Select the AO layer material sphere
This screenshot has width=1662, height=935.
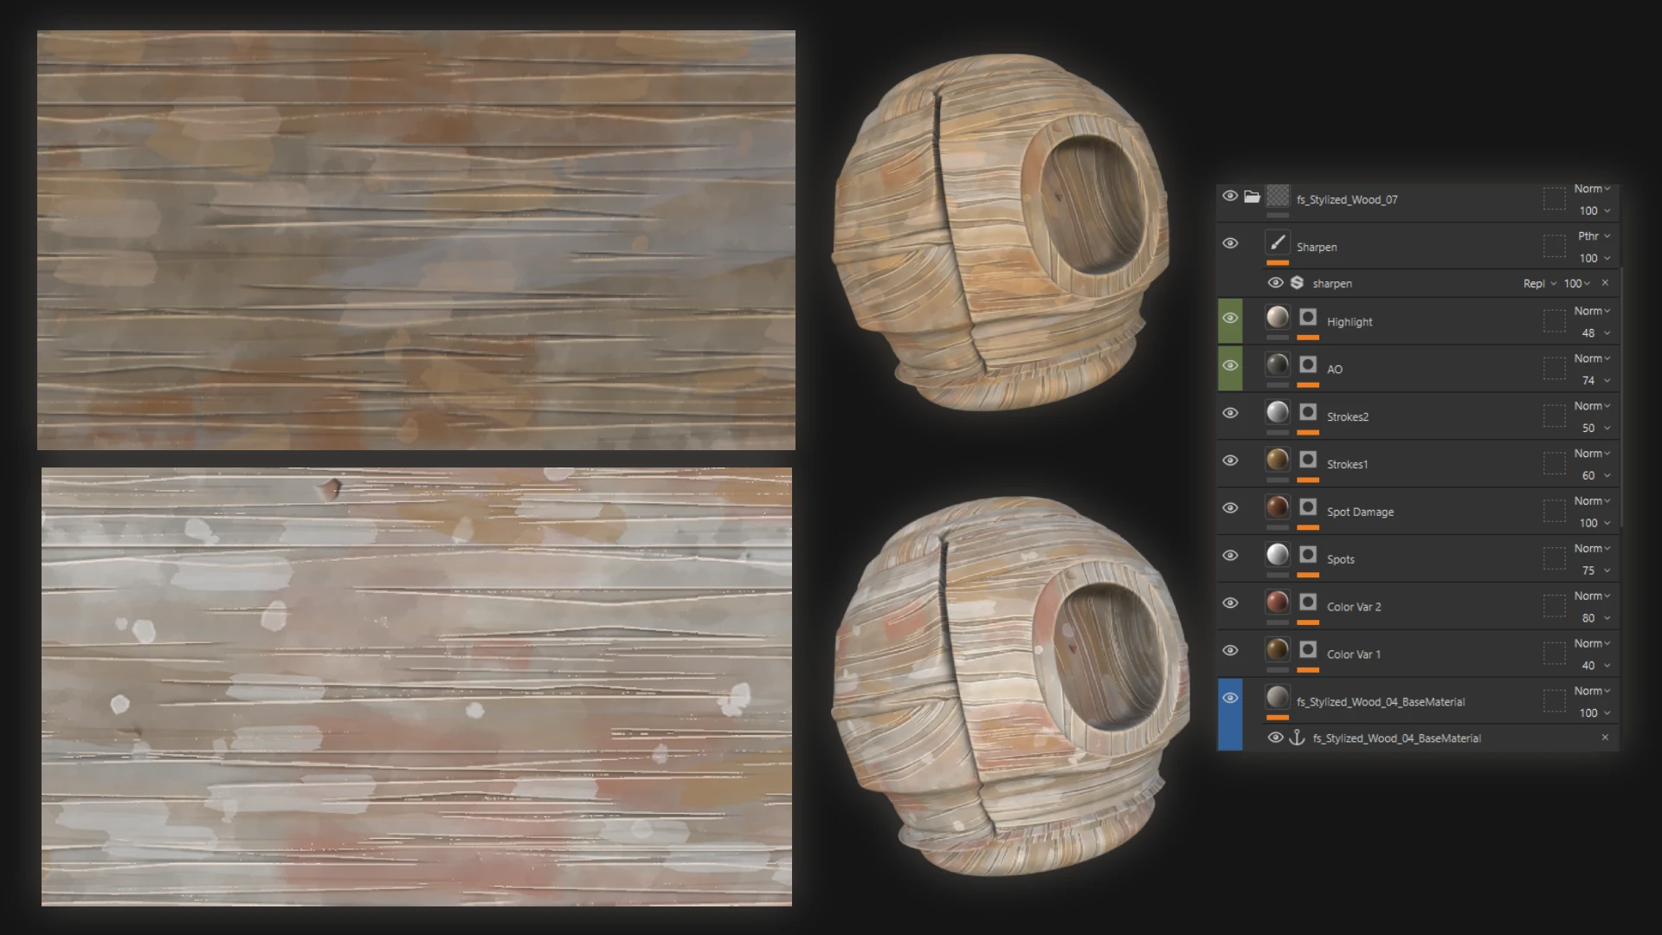click(1278, 364)
